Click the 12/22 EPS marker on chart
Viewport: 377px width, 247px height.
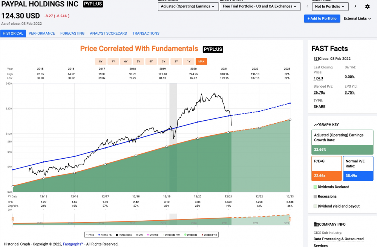click(259, 128)
